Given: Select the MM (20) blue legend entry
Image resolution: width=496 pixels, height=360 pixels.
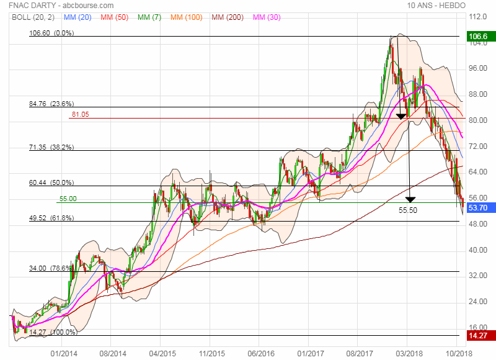Looking at the screenshot, I should 77,17.
